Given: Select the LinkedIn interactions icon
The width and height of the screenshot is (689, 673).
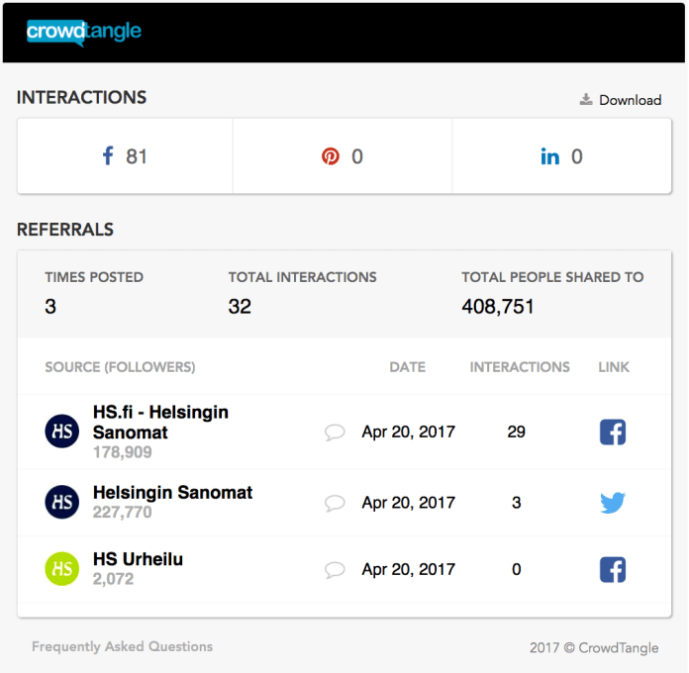Looking at the screenshot, I should point(549,156).
